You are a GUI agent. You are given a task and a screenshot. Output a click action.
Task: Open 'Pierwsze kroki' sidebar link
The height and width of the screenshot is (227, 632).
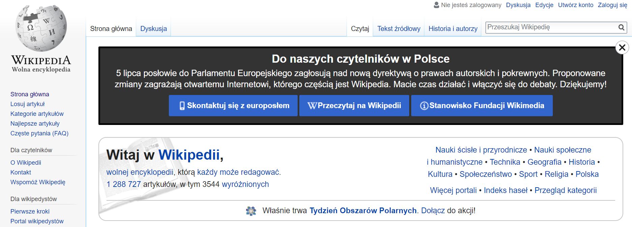[30, 212]
